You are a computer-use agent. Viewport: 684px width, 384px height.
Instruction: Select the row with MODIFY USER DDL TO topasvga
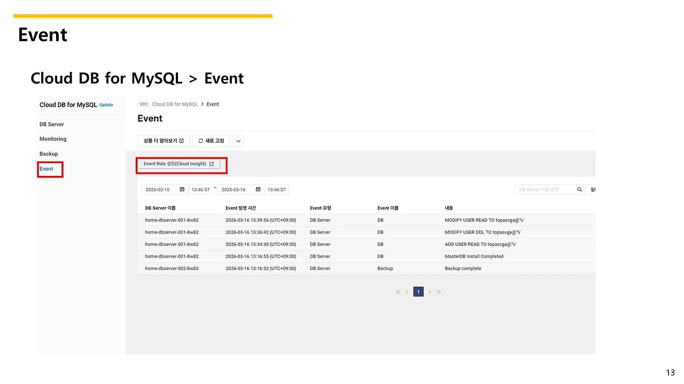(366, 233)
